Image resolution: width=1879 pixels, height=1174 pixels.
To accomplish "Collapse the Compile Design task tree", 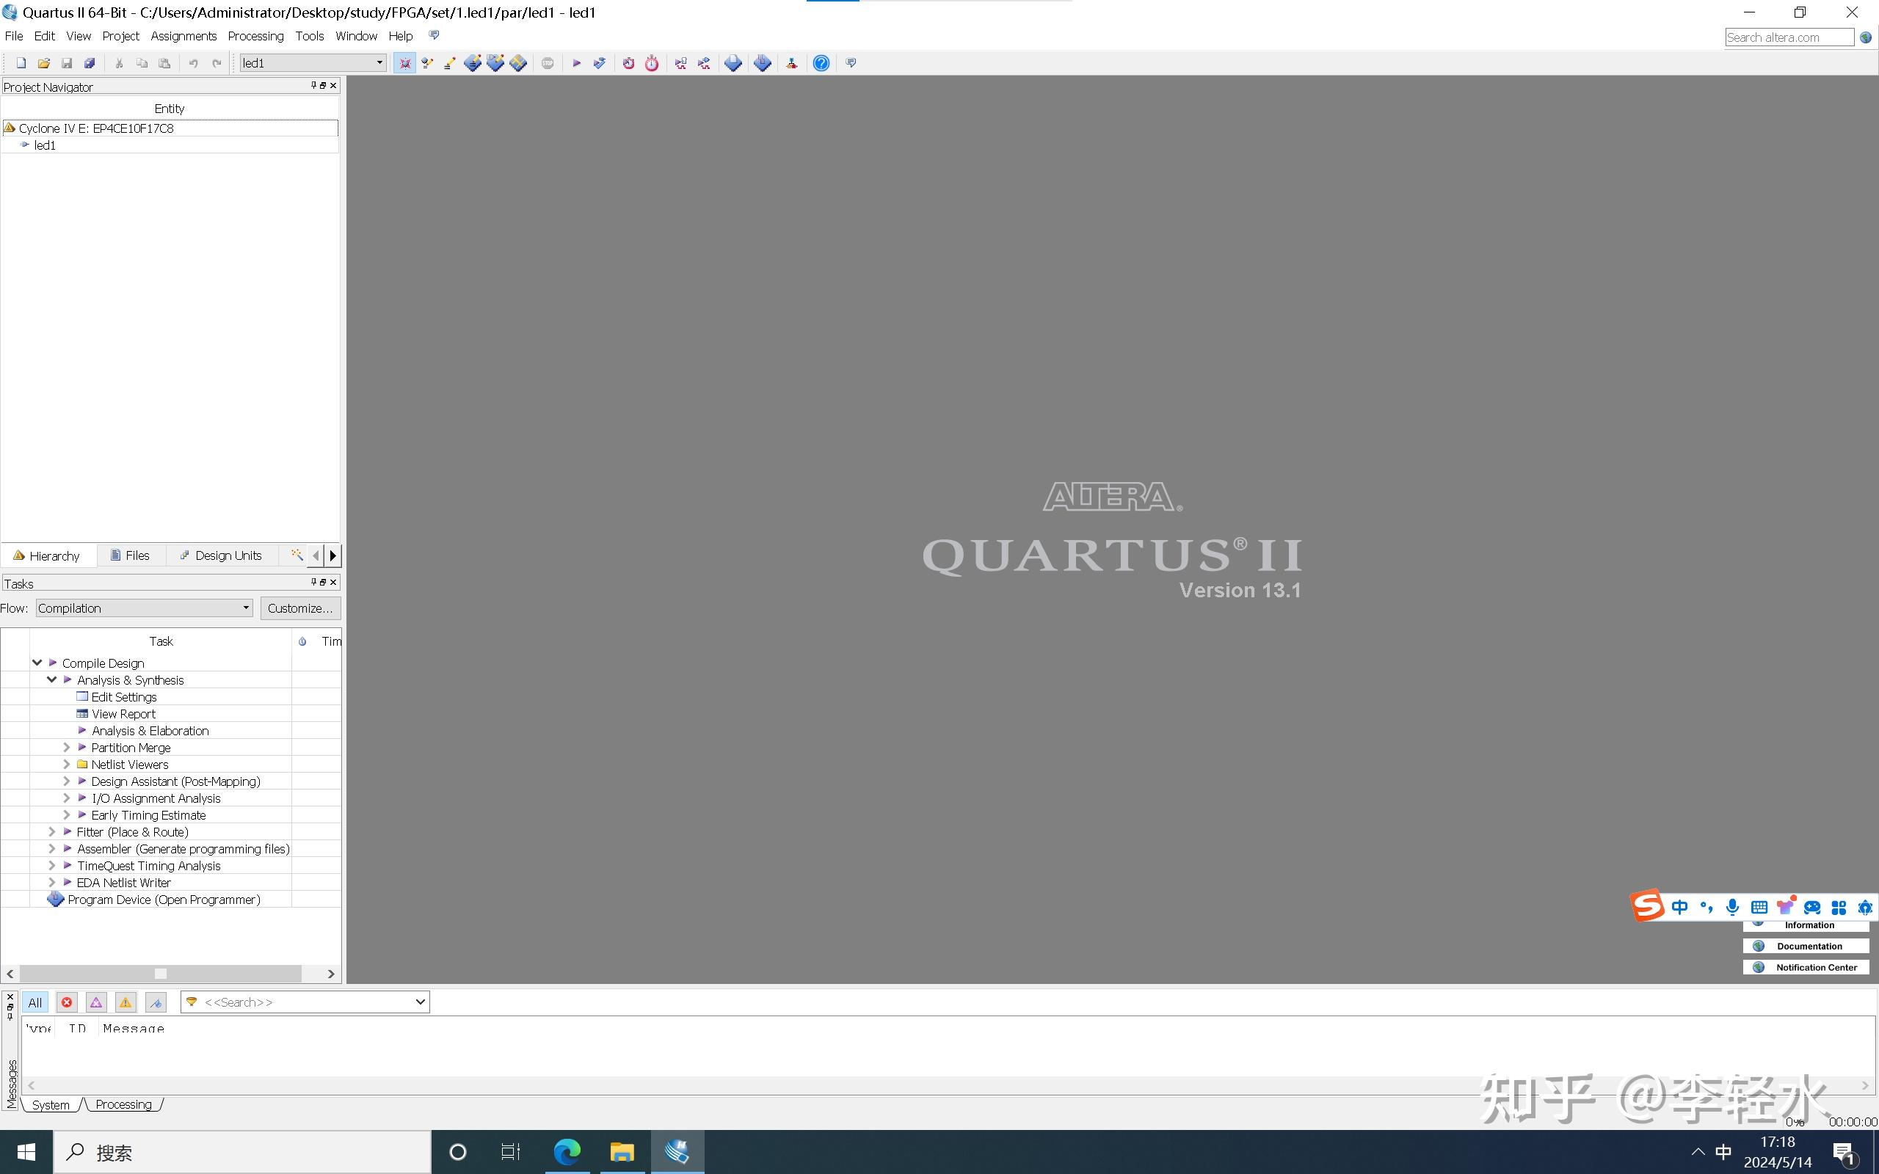I will [x=37, y=663].
